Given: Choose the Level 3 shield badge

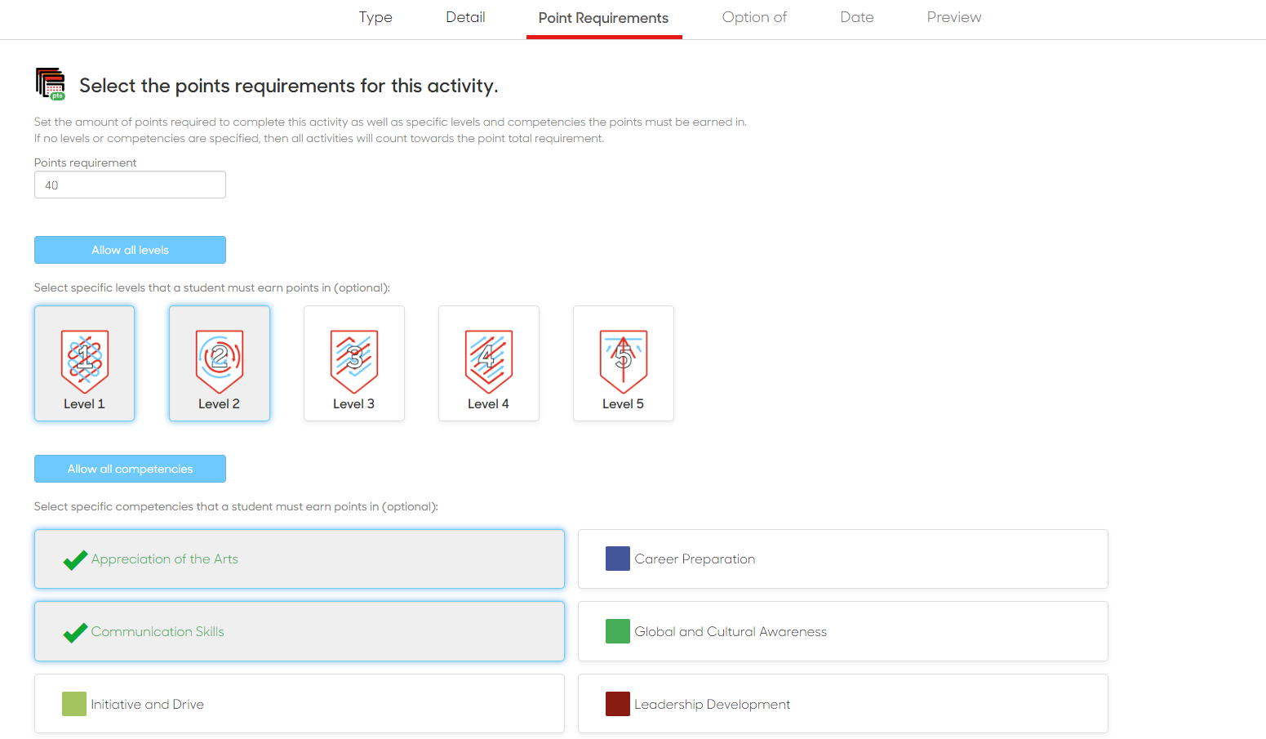Looking at the screenshot, I should (354, 361).
